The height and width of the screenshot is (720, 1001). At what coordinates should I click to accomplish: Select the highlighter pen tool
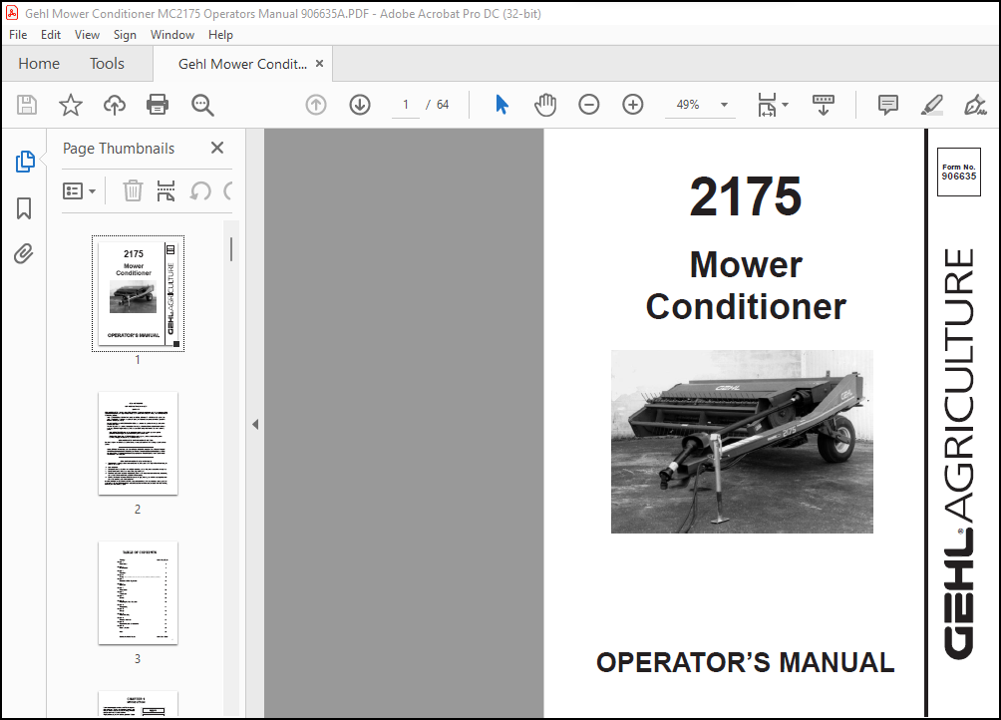click(932, 105)
